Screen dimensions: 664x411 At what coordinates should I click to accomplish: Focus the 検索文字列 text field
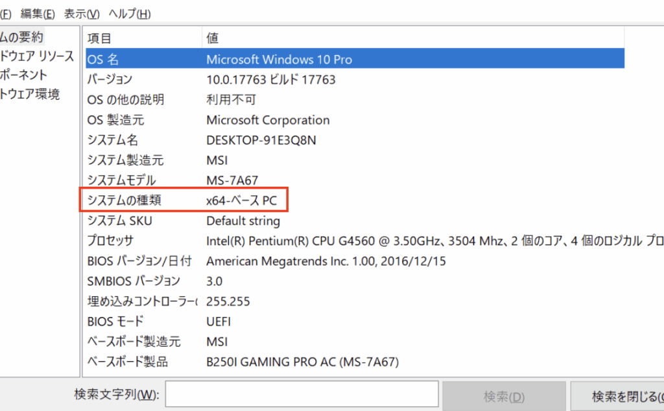(x=302, y=395)
